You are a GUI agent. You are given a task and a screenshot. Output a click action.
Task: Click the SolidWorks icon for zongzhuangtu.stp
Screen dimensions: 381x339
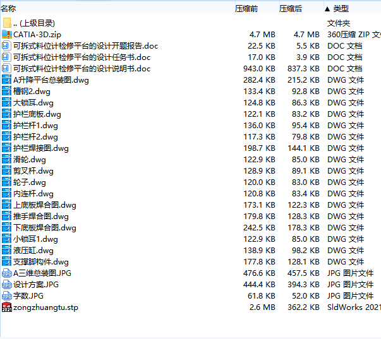point(7,307)
